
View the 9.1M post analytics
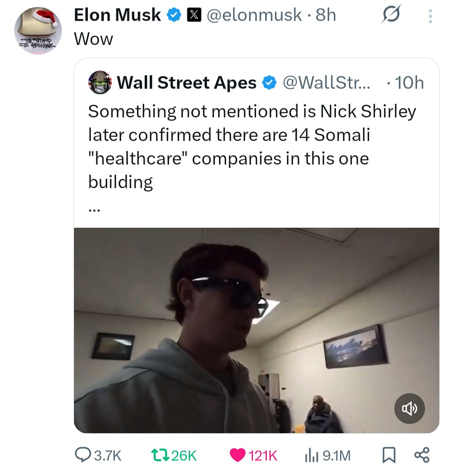[x=327, y=455]
